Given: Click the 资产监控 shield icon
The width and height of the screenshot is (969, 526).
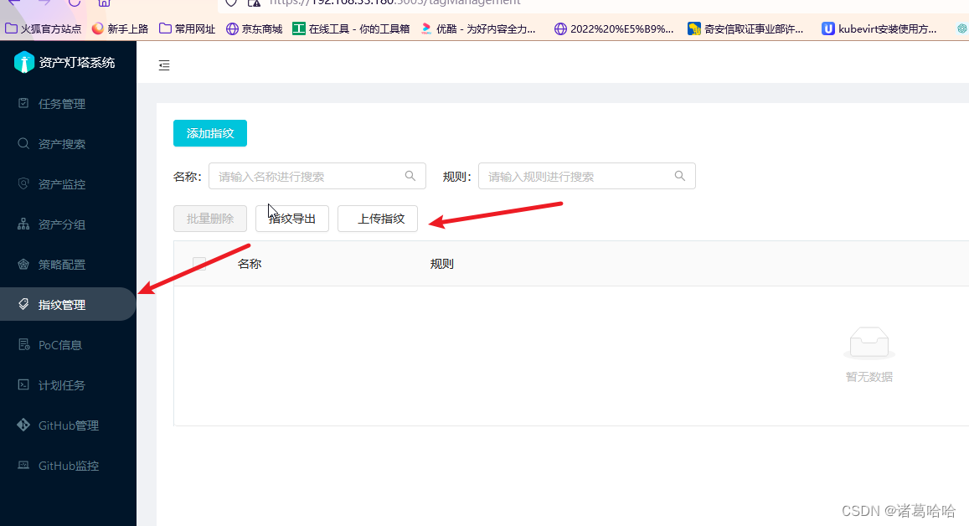Looking at the screenshot, I should pos(23,183).
